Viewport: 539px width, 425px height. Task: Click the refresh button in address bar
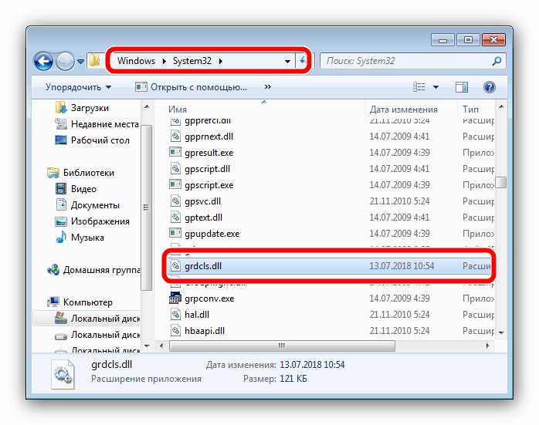[302, 61]
